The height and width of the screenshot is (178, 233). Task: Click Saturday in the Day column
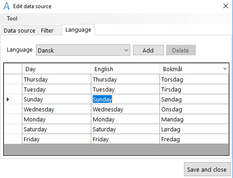[x=57, y=129]
